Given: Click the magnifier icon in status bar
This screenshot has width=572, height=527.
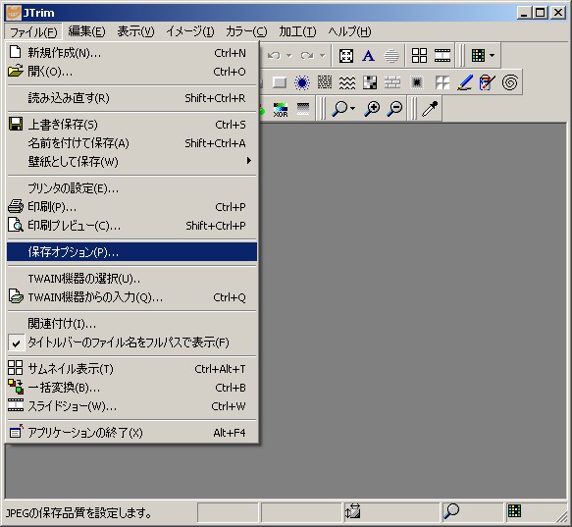Looking at the screenshot, I should [451, 511].
